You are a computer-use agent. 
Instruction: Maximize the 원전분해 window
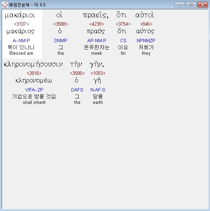point(191,5)
